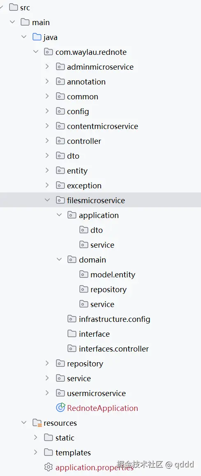Select the contentmicroservice package
201x476 pixels.
pos(102,126)
